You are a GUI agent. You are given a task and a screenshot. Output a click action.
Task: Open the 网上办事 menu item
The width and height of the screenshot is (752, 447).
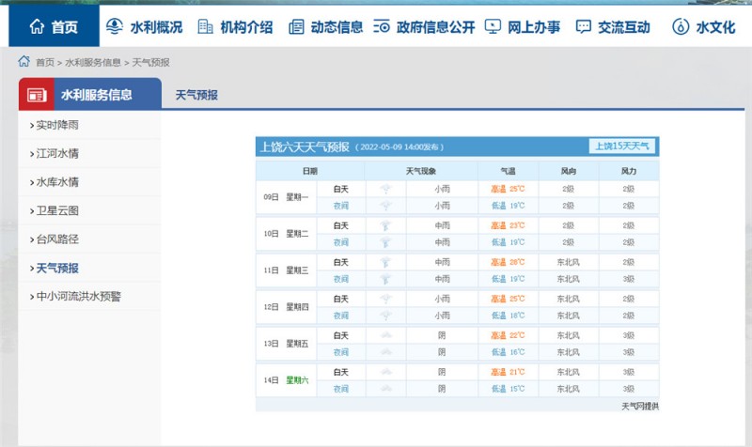click(x=534, y=27)
